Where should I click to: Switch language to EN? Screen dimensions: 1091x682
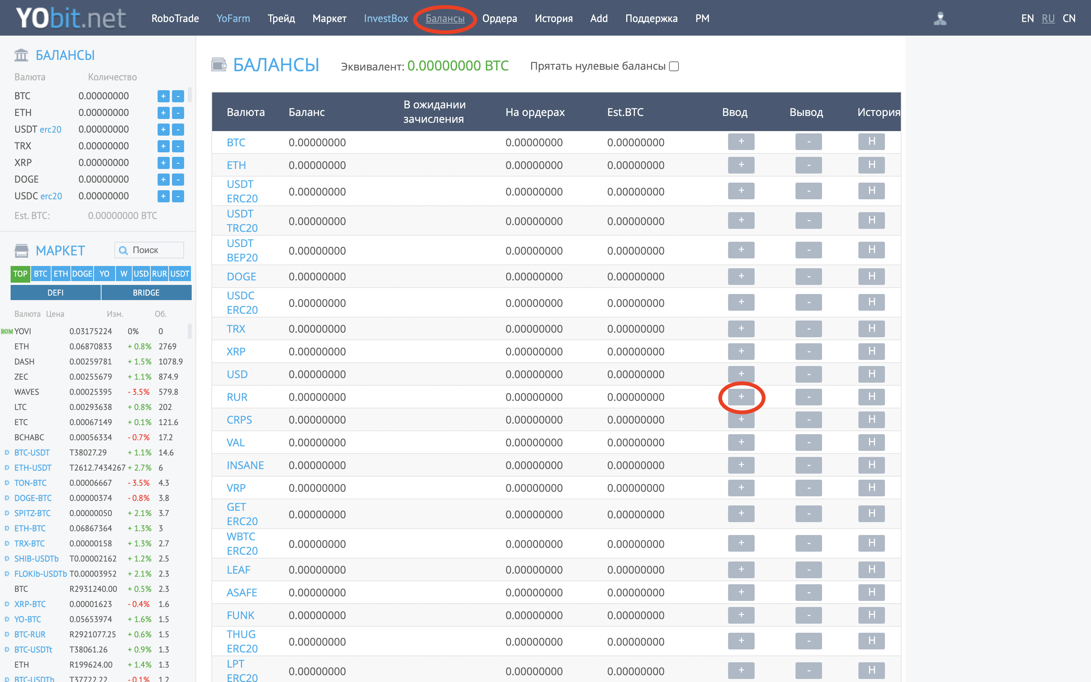pyautogui.click(x=1027, y=19)
